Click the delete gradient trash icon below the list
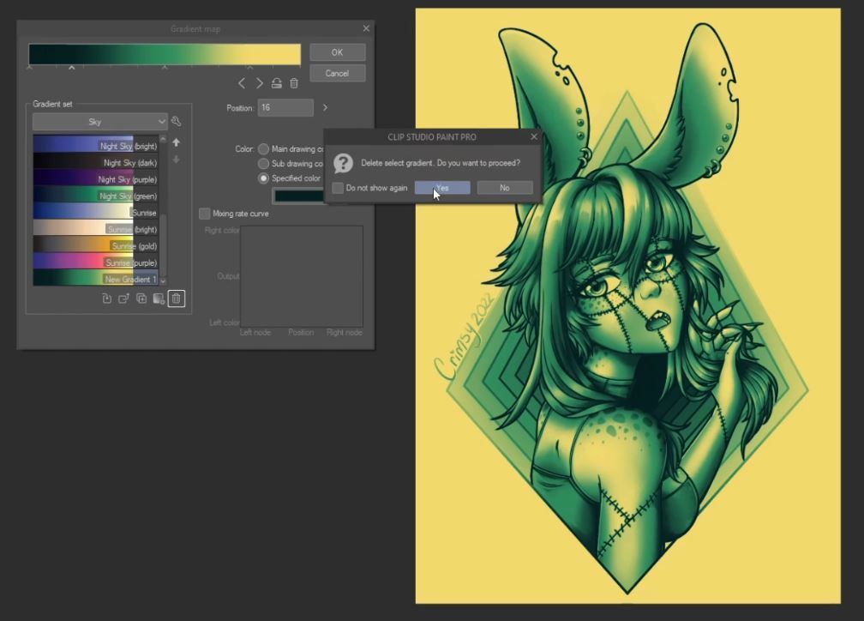The width and height of the screenshot is (864, 621). [x=176, y=298]
